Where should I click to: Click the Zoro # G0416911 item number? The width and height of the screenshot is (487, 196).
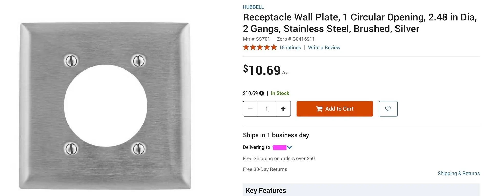point(296,39)
